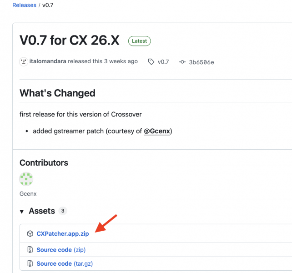Screen dimensions: 292x273
Task: Open italomandara profile link
Action: click(48, 61)
